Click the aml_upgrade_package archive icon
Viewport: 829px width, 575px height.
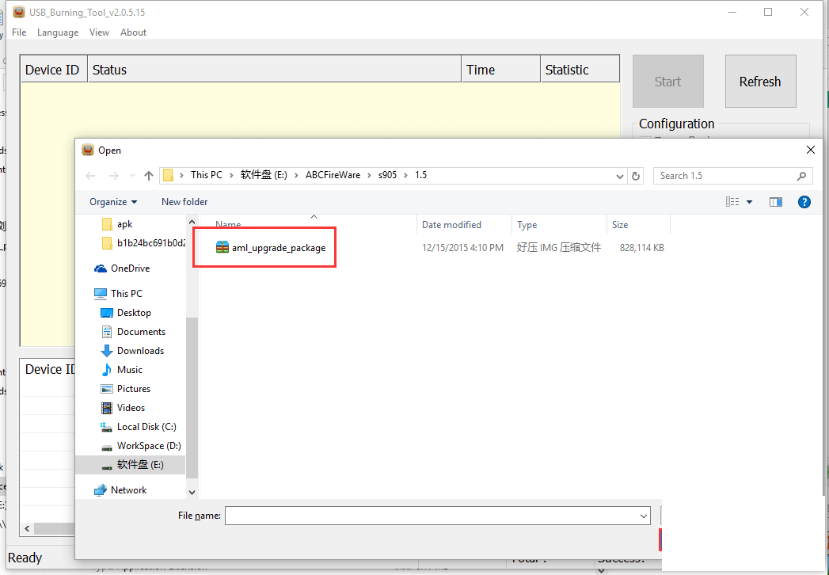pyautogui.click(x=222, y=247)
